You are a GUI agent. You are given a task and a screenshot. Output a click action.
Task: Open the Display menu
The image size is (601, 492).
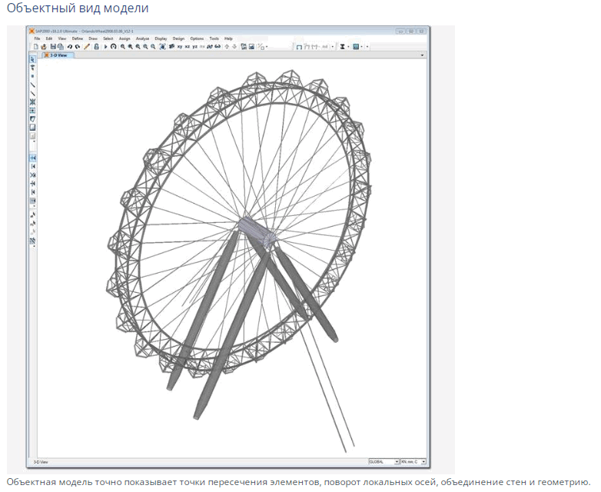click(161, 38)
